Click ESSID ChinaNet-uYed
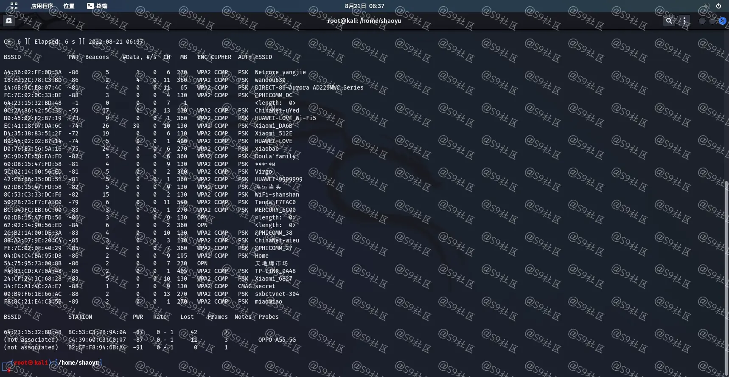Viewport: 729px width, 377px height. point(277,110)
